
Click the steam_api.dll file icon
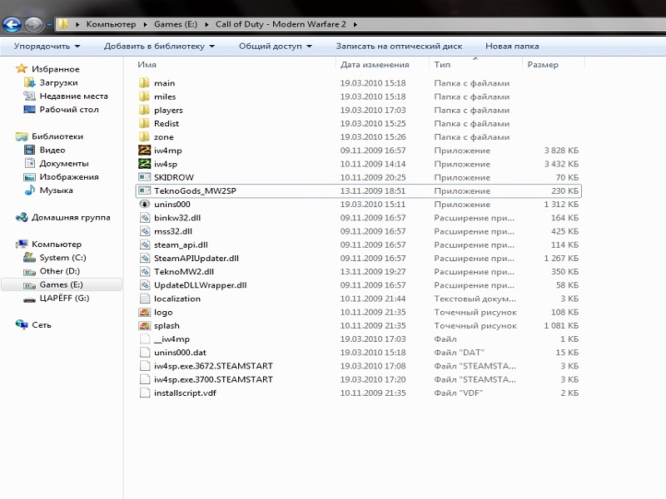coord(145,245)
